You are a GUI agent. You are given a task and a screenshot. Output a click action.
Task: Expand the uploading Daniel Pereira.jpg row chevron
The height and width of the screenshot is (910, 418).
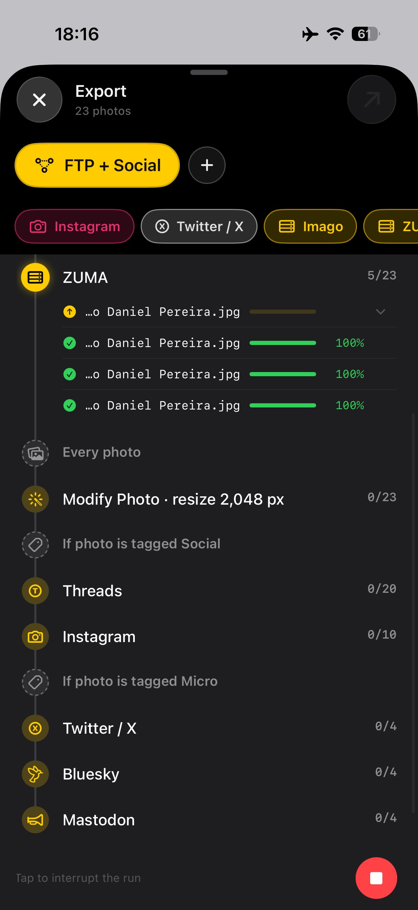click(x=380, y=312)
